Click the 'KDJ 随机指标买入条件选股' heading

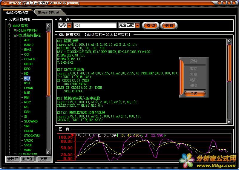(79, 98)
